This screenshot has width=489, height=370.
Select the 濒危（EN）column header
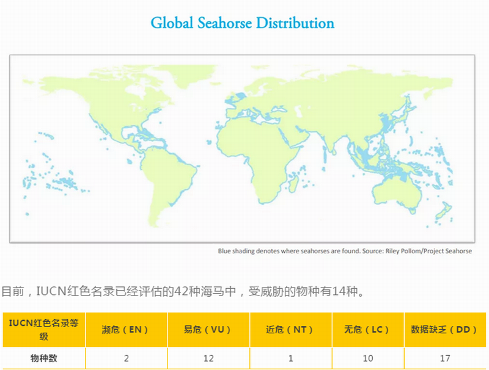click(126, 330)
